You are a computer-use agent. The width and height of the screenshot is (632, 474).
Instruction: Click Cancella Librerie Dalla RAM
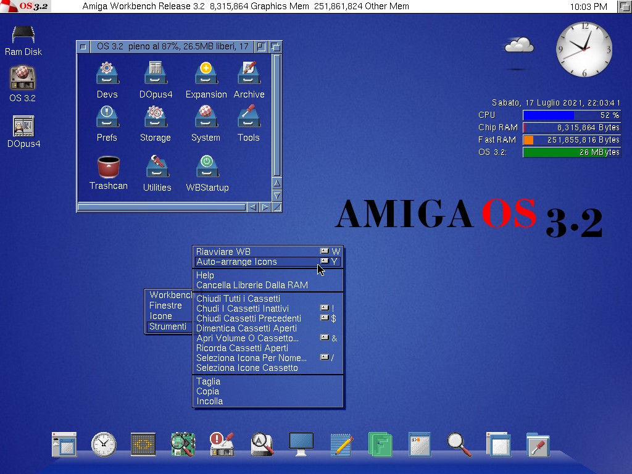pos(252,285)
